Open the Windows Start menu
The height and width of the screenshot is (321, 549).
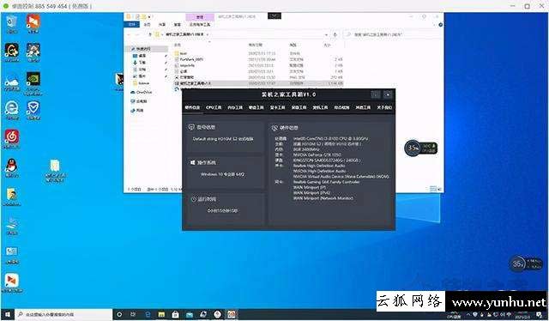pyautogui.click(x=8, y=314)
